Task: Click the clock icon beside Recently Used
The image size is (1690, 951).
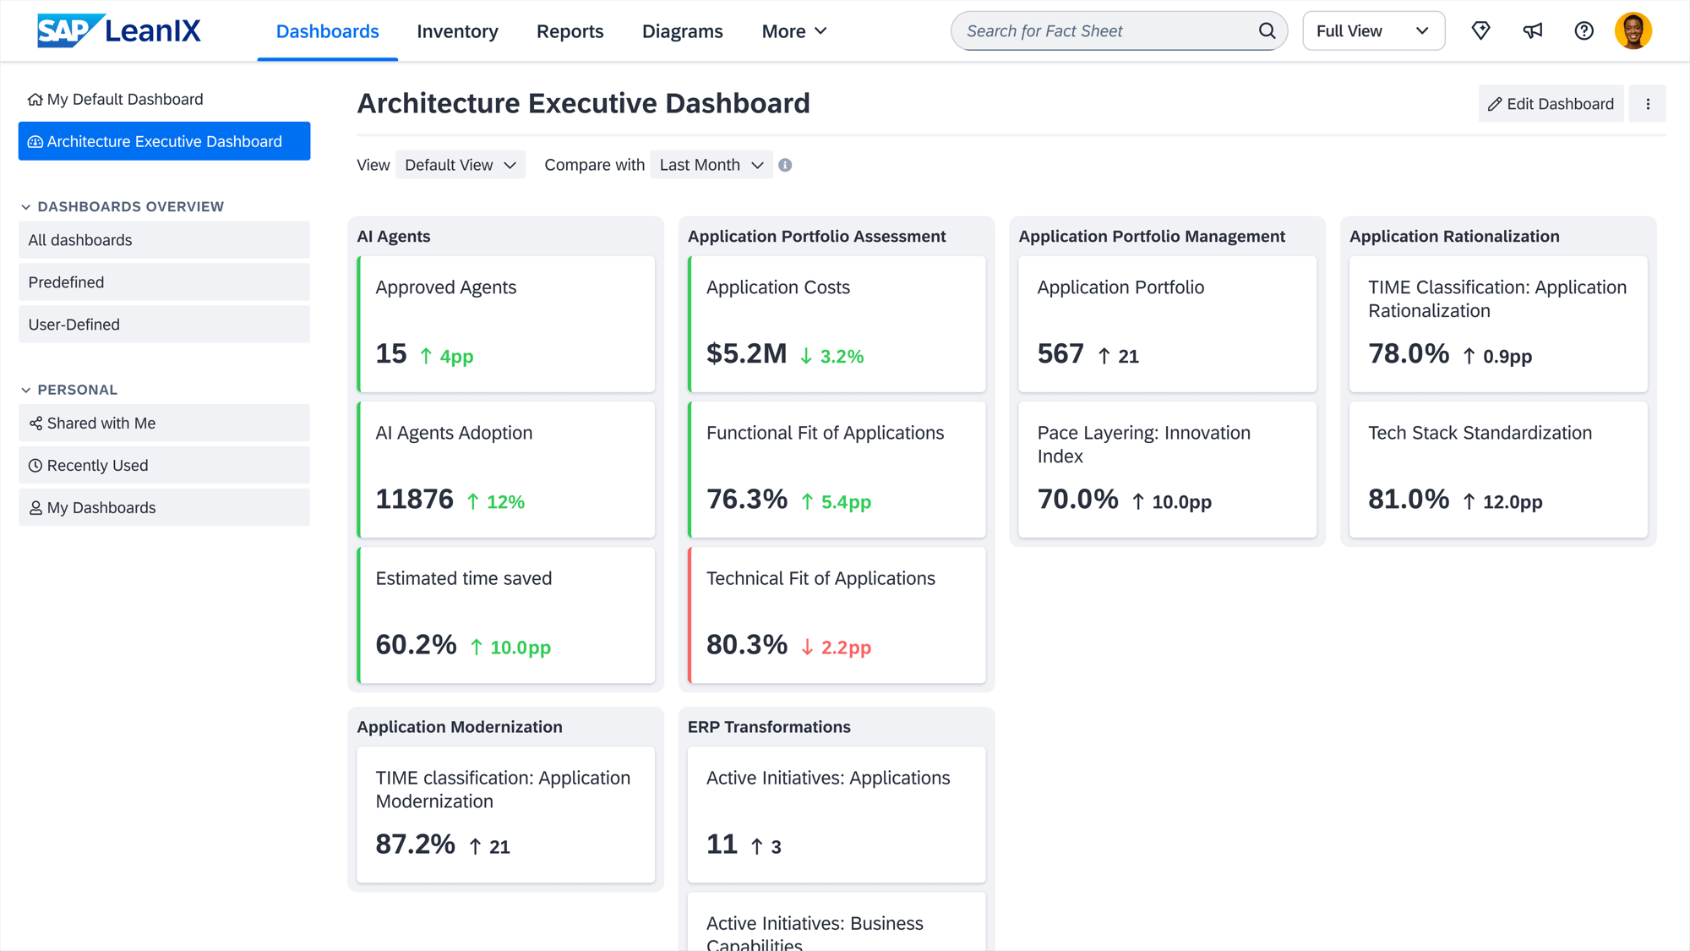Action: (35, 465)
